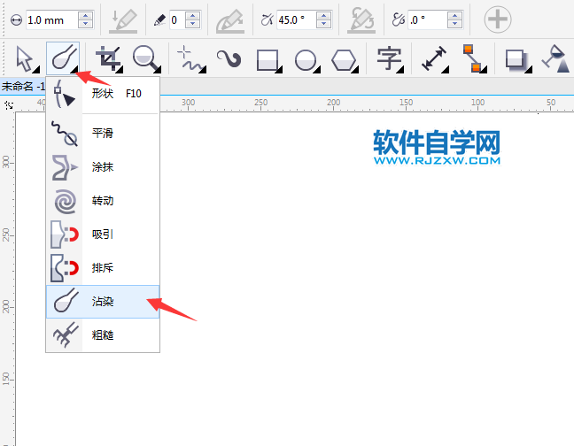Decrease dryout value down arrow
574x446 pixels.
(x=192, y=24)
